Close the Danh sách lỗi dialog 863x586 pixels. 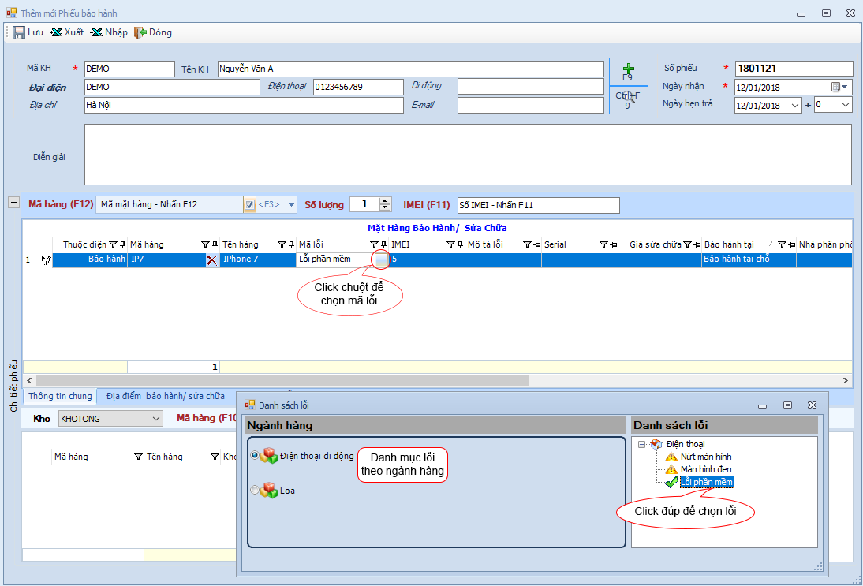tap(812, 405)
